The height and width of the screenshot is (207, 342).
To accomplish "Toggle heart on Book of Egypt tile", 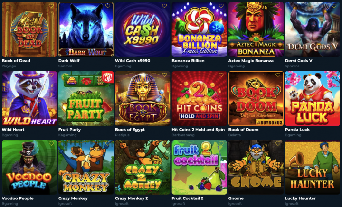I will coord(164,75).
